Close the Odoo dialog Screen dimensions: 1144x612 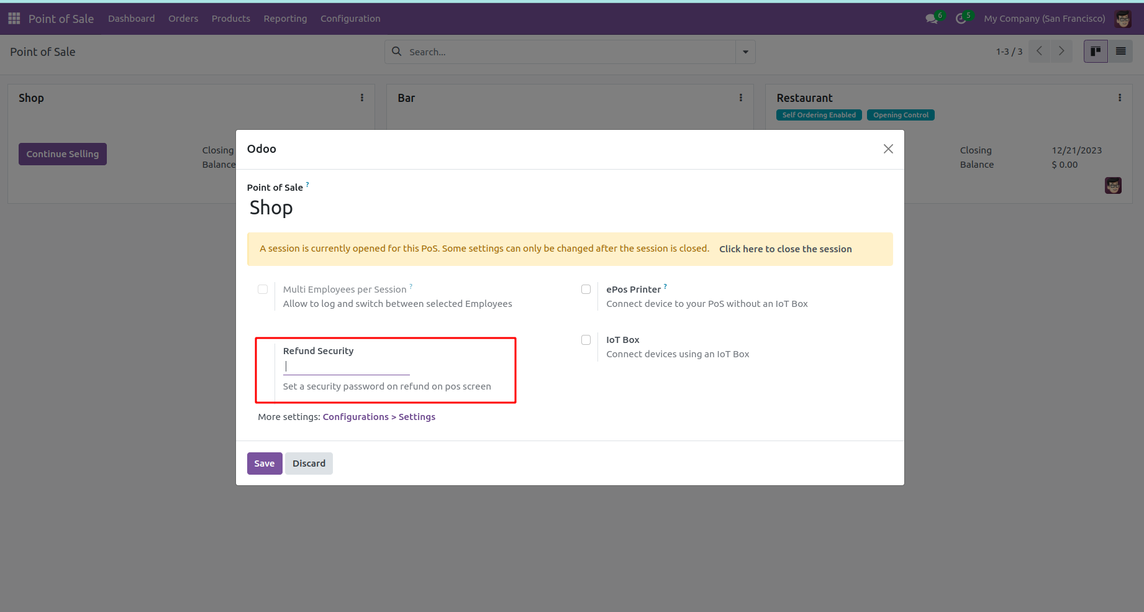888,149
